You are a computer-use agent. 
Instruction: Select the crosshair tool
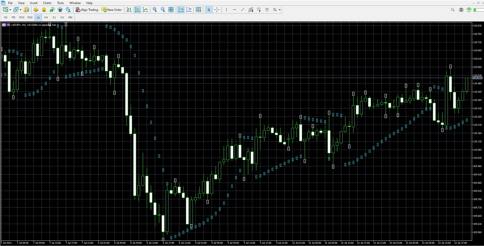click(x=217, y=10)
